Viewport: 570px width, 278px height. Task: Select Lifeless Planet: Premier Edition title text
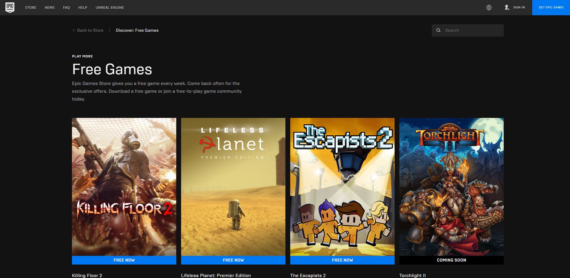216,275
